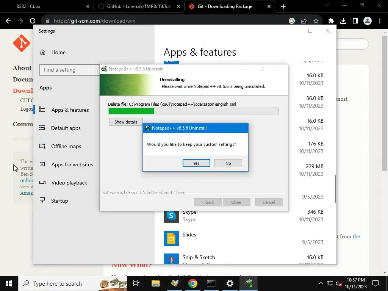The width and height of the screenshot is (388, 291).
Task: Open Offline maps settings page
Action: tap(67, 146)
